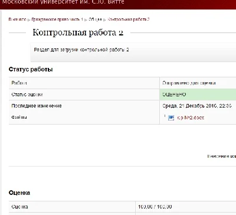Select the 'Оценка' row label in grade table
The height and width of the screenshot is (215, 236).
point(19,207)
